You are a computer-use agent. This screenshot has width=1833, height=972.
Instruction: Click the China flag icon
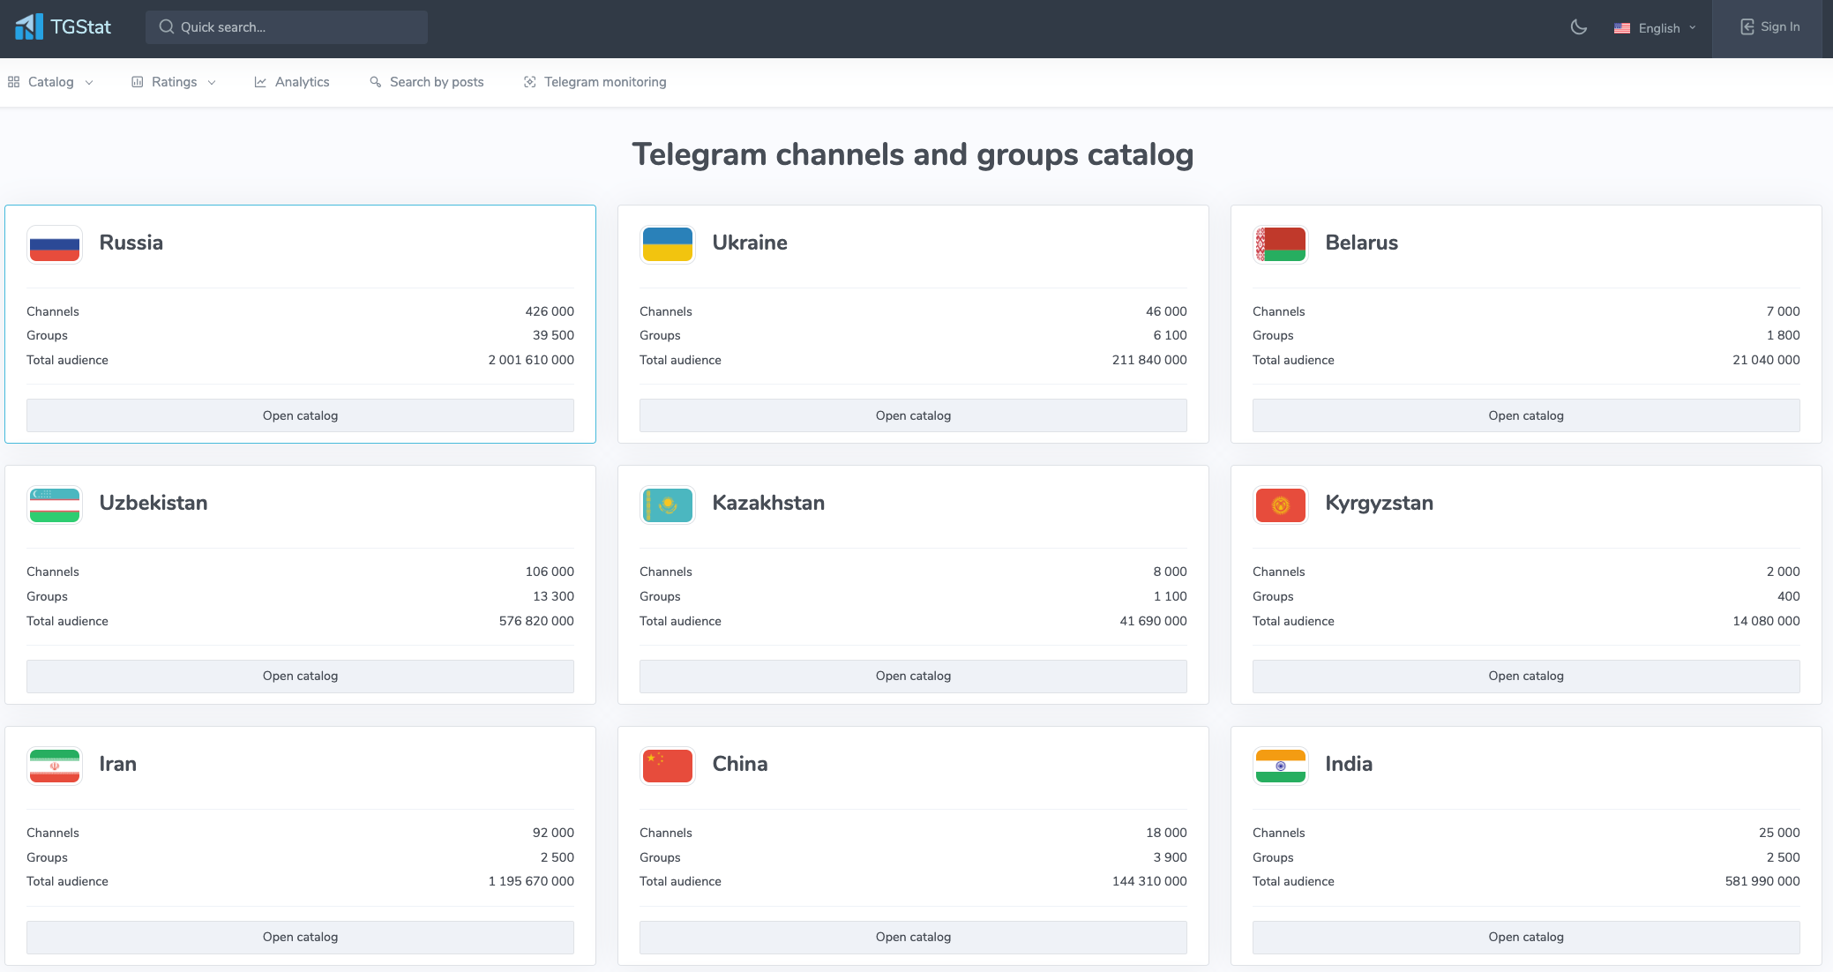668,766
